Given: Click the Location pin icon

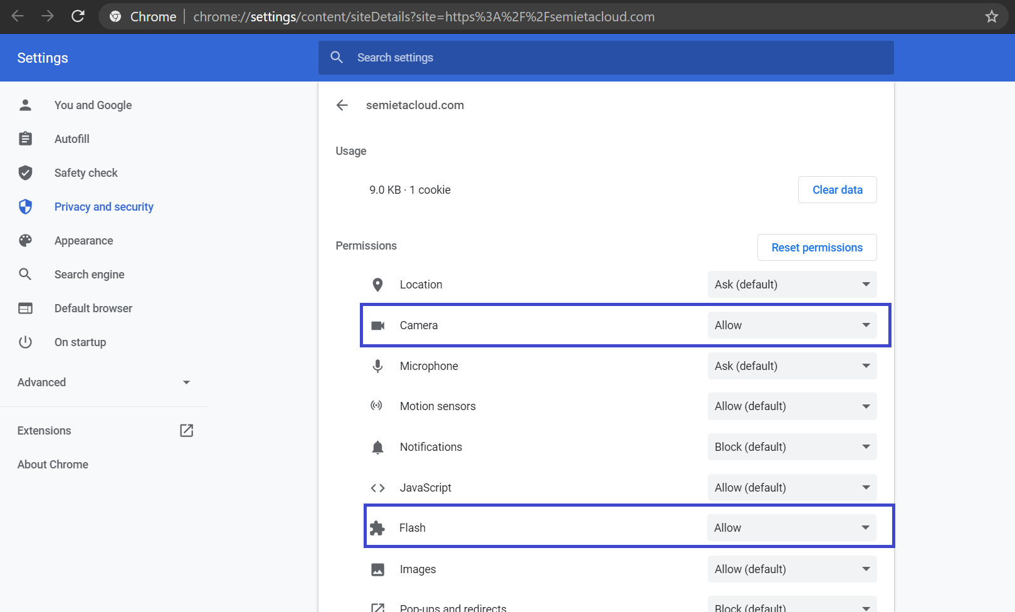Looking at the screenshot, I should point(377,285).
